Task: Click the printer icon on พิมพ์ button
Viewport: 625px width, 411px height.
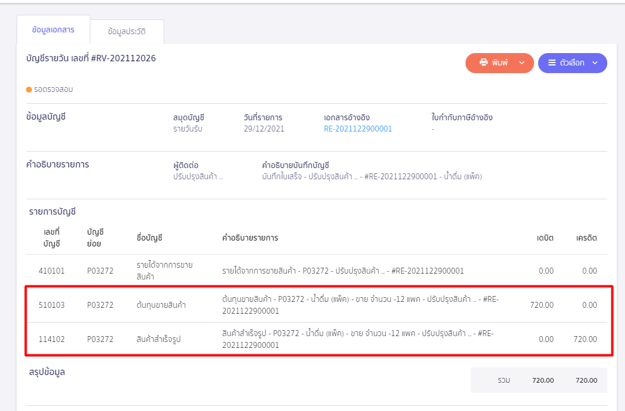Action: (483, 63)
